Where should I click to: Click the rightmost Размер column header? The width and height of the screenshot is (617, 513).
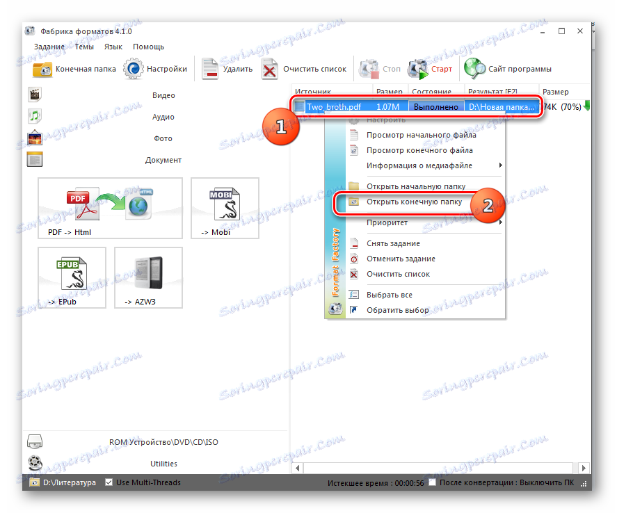[x=564, y=92]
